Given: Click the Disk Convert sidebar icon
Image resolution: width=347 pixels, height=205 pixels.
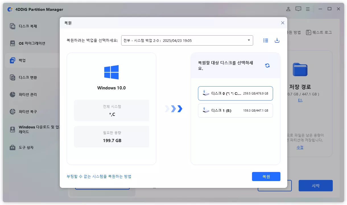Looking at the screenshot, I should (x=13, y=77).
